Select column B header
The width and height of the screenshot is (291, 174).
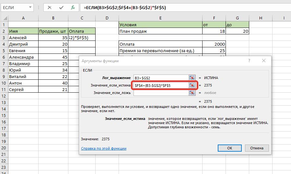[x=53, y=18]
